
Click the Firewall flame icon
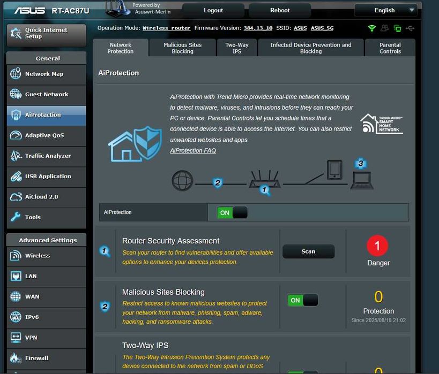click(16, 358)
